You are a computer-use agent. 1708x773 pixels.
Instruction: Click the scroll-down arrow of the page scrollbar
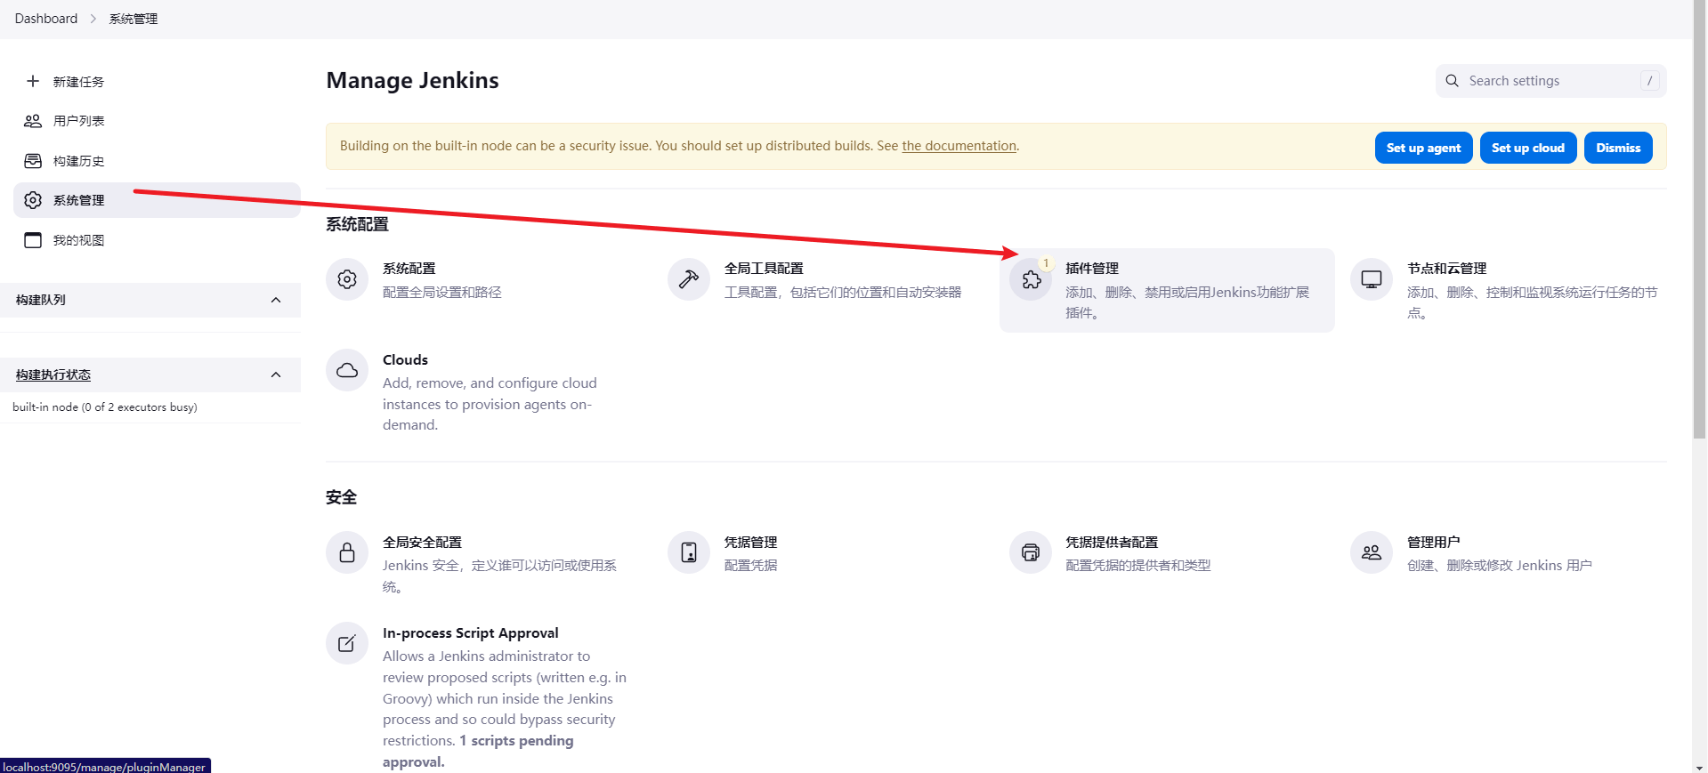[x=1700, y=767]
